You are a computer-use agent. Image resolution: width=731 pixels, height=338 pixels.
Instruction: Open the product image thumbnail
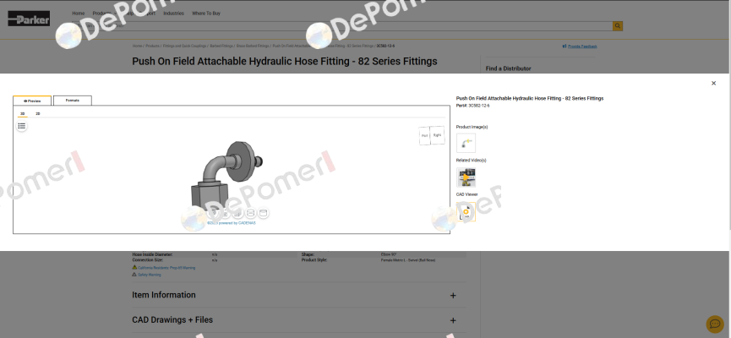pos(466,143)
